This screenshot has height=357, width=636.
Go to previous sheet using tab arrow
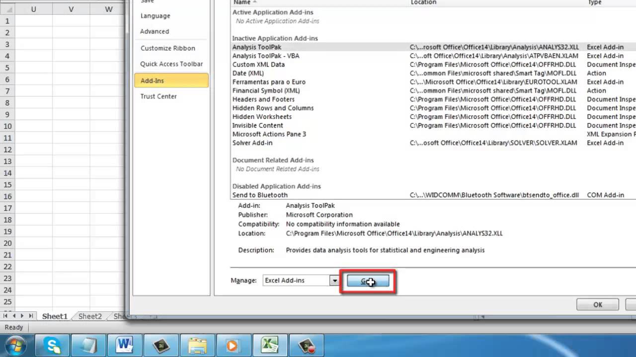coord(14,316)
